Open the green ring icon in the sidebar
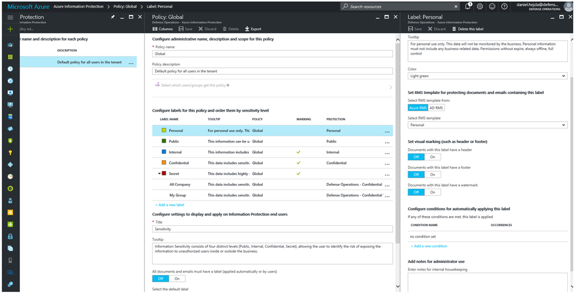577x298 pixels. click(x=10, y=188)
